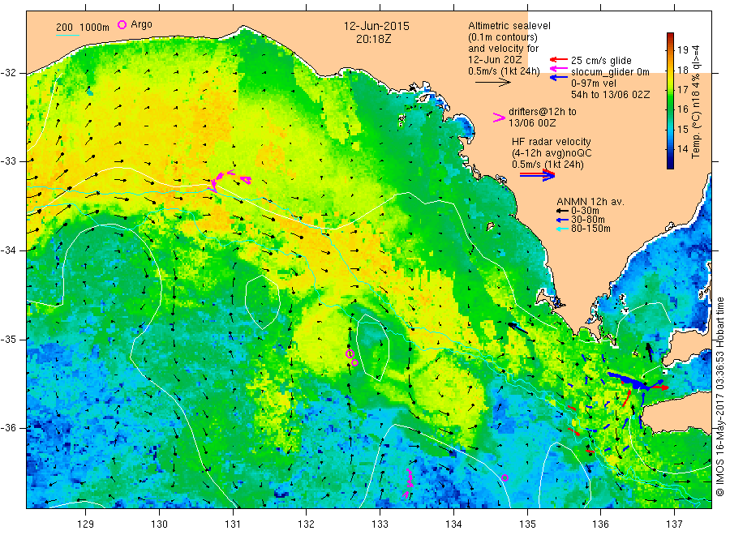Screen dimensions: 730x535
Task: Click the blue ANMN 30-80m arrow
Action: point(562,220)
